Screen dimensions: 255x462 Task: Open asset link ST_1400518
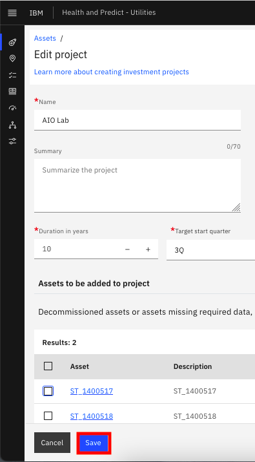92,416
